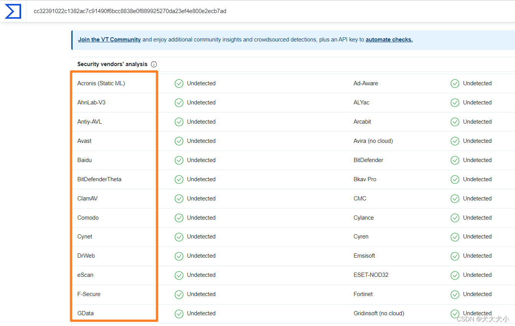This screenshot has width=515, height=326.
Task: Select Security vendors' analysis heading
Action: (112, 64)
